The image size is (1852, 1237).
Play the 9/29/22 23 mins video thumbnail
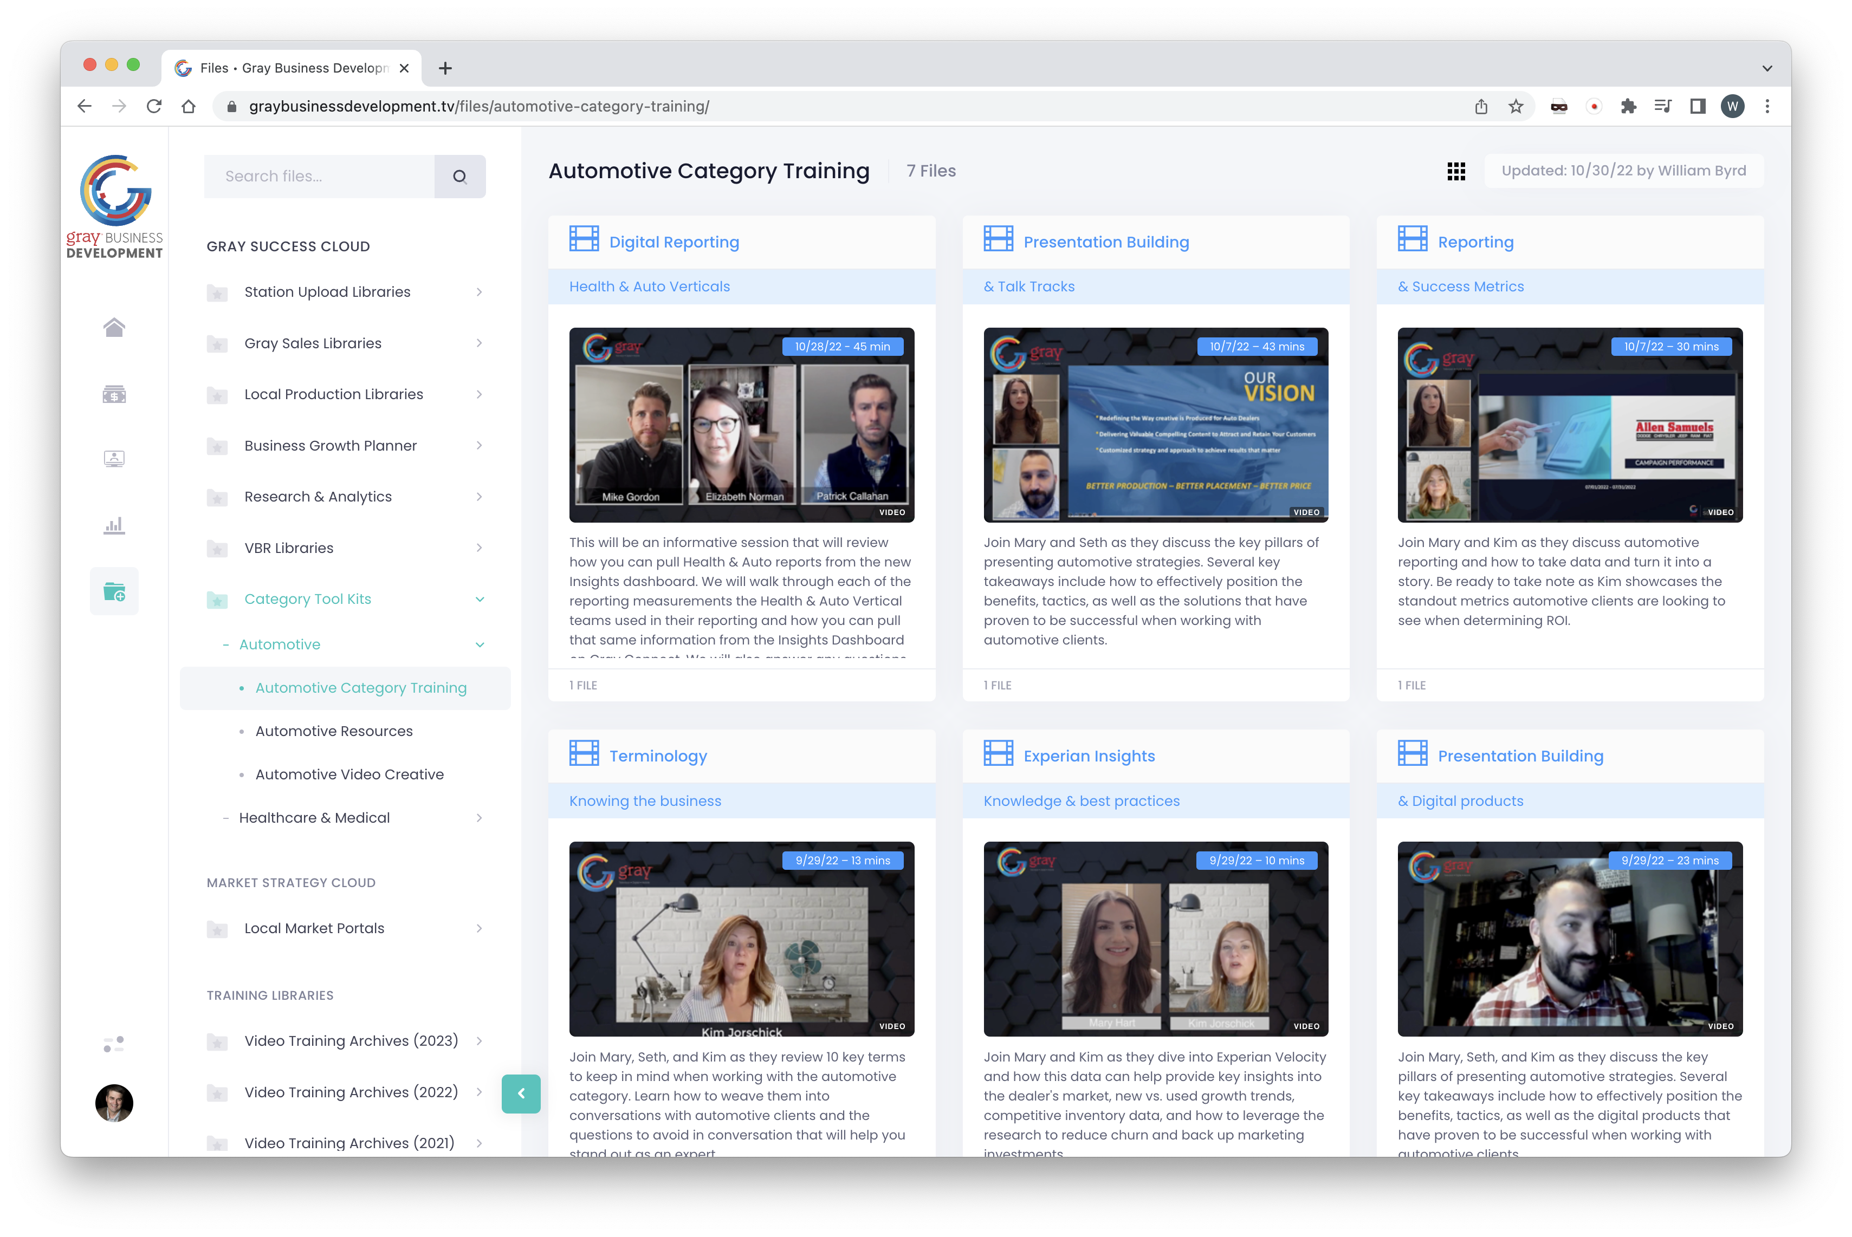click(x=1570, y=939)
